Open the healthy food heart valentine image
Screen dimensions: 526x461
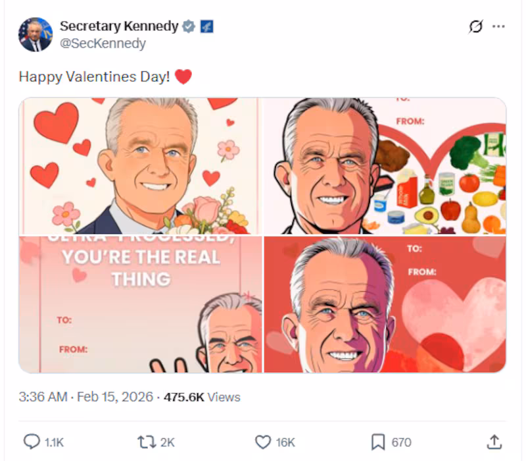(x=385, y=165)
